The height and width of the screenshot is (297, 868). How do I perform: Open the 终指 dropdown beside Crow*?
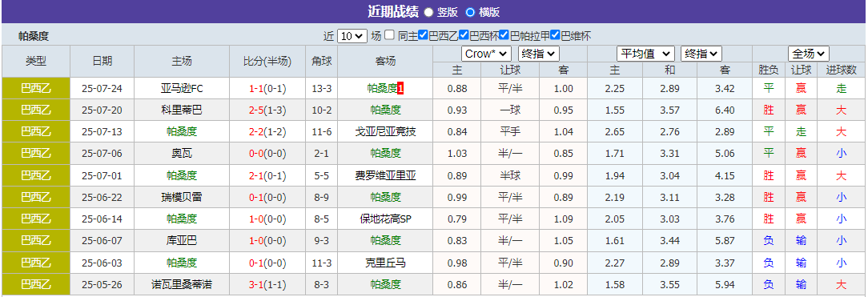(539, 54)
